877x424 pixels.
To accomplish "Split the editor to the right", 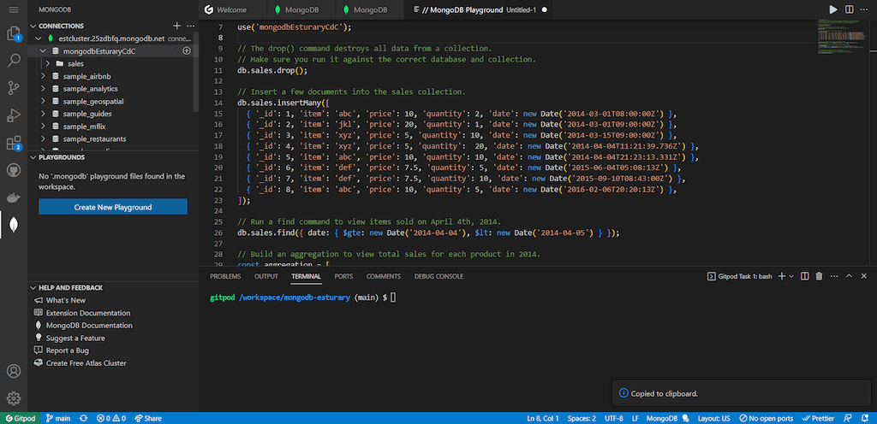I will (849, 9).
